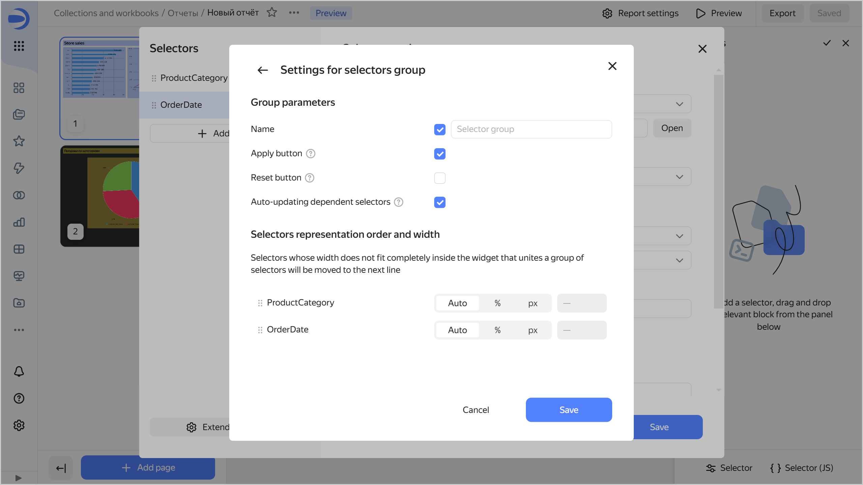Add report to favorites star icon
Image resolution: width=863 pixels, height=485 pixels.
[x=272, y=13]
